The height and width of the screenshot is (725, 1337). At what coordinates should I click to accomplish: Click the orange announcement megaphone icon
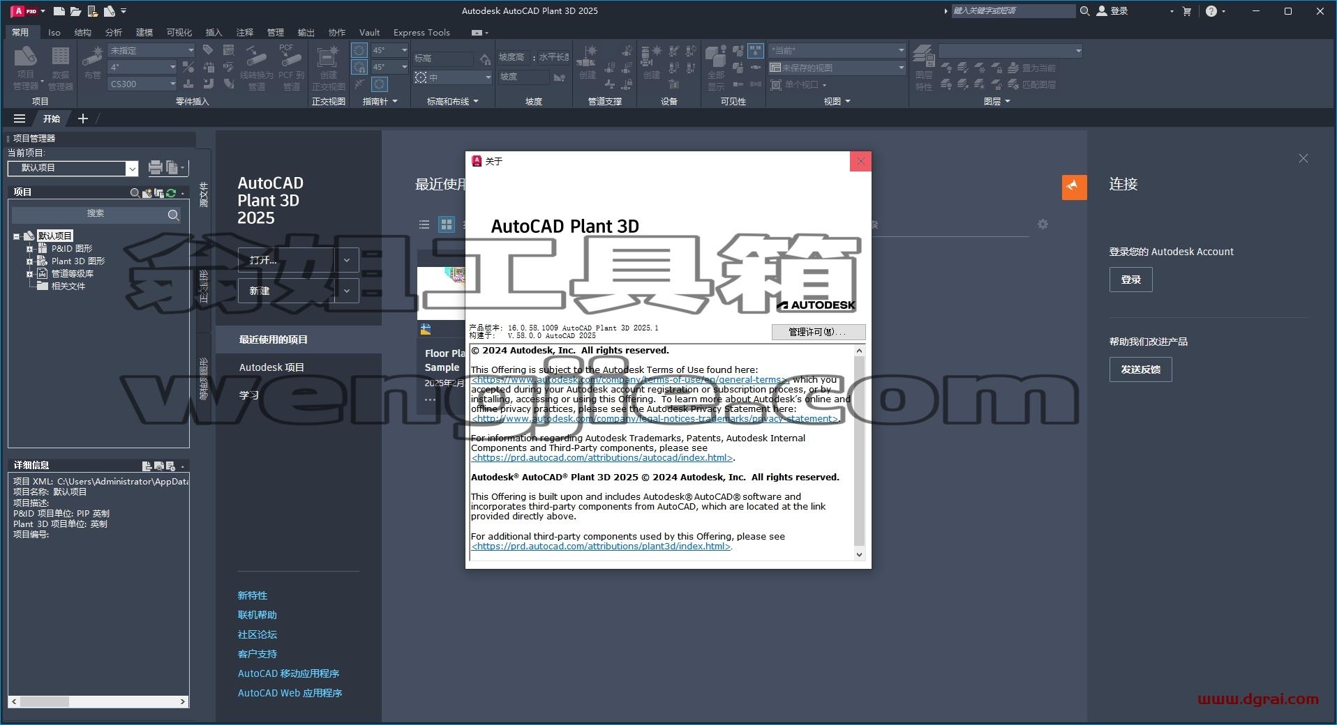(1074, 187)
